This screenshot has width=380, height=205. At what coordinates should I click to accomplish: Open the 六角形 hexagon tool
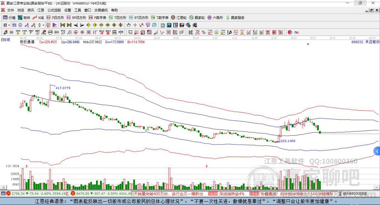click(215, 18)
